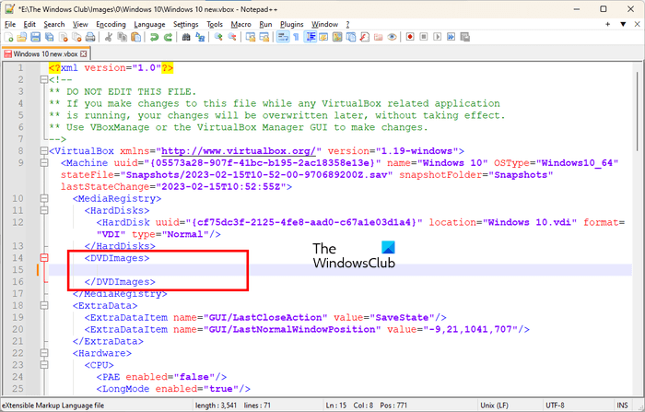Start macro recording with the red record icon
Image resolution: width=645 pixels, height=412 pixels.
coord(408,37)
